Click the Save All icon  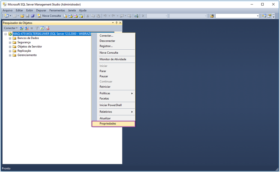click(x=33, y=16)
